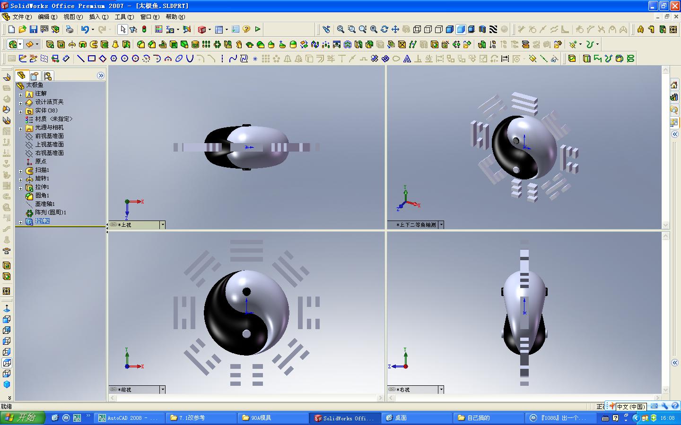Expand FeatureManager panel with double-chevron button

click(x=100, y=76)
